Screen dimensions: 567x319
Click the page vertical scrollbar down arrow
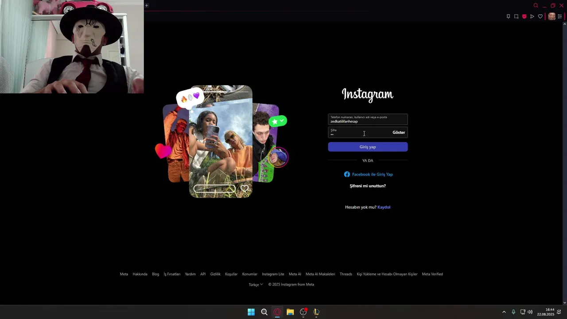[x=564, y=303]
